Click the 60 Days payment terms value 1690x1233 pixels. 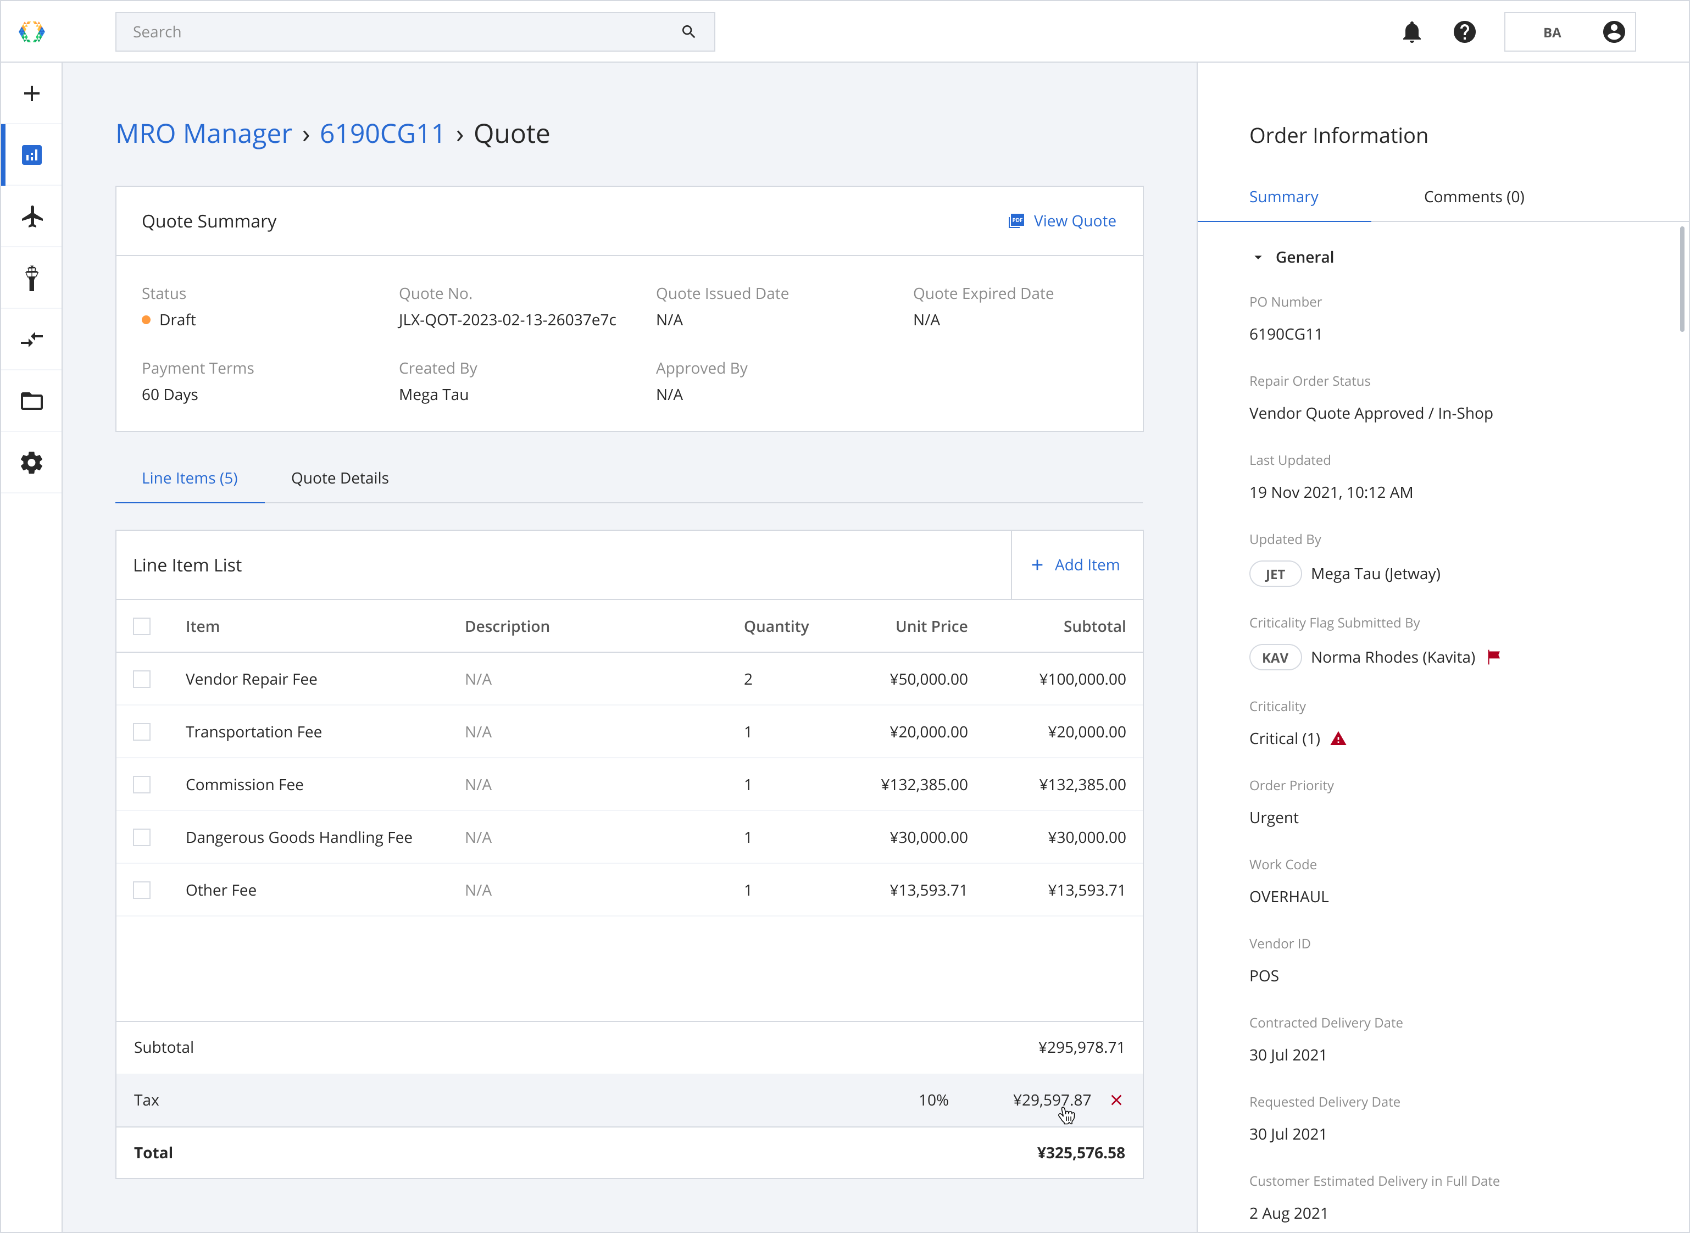(x=169, y=395)
